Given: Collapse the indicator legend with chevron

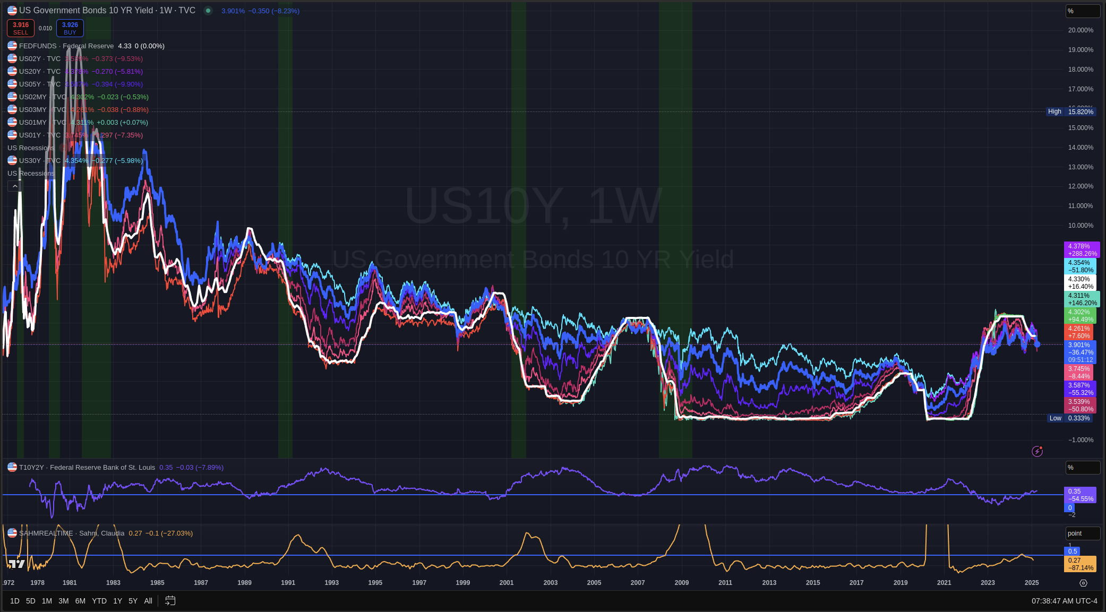Looking at the screenshot, I should click(15, 186).
